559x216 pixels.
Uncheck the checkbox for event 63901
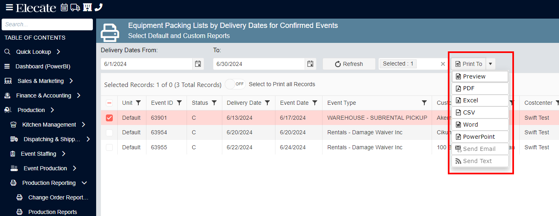coord(109,118)
